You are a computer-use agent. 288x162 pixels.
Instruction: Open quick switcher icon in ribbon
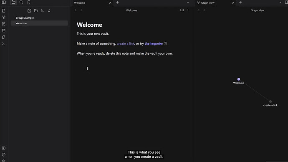pos(4,11)
